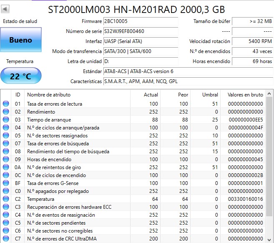Click the Actual column header
274x243 pixels.
(145, 95)
